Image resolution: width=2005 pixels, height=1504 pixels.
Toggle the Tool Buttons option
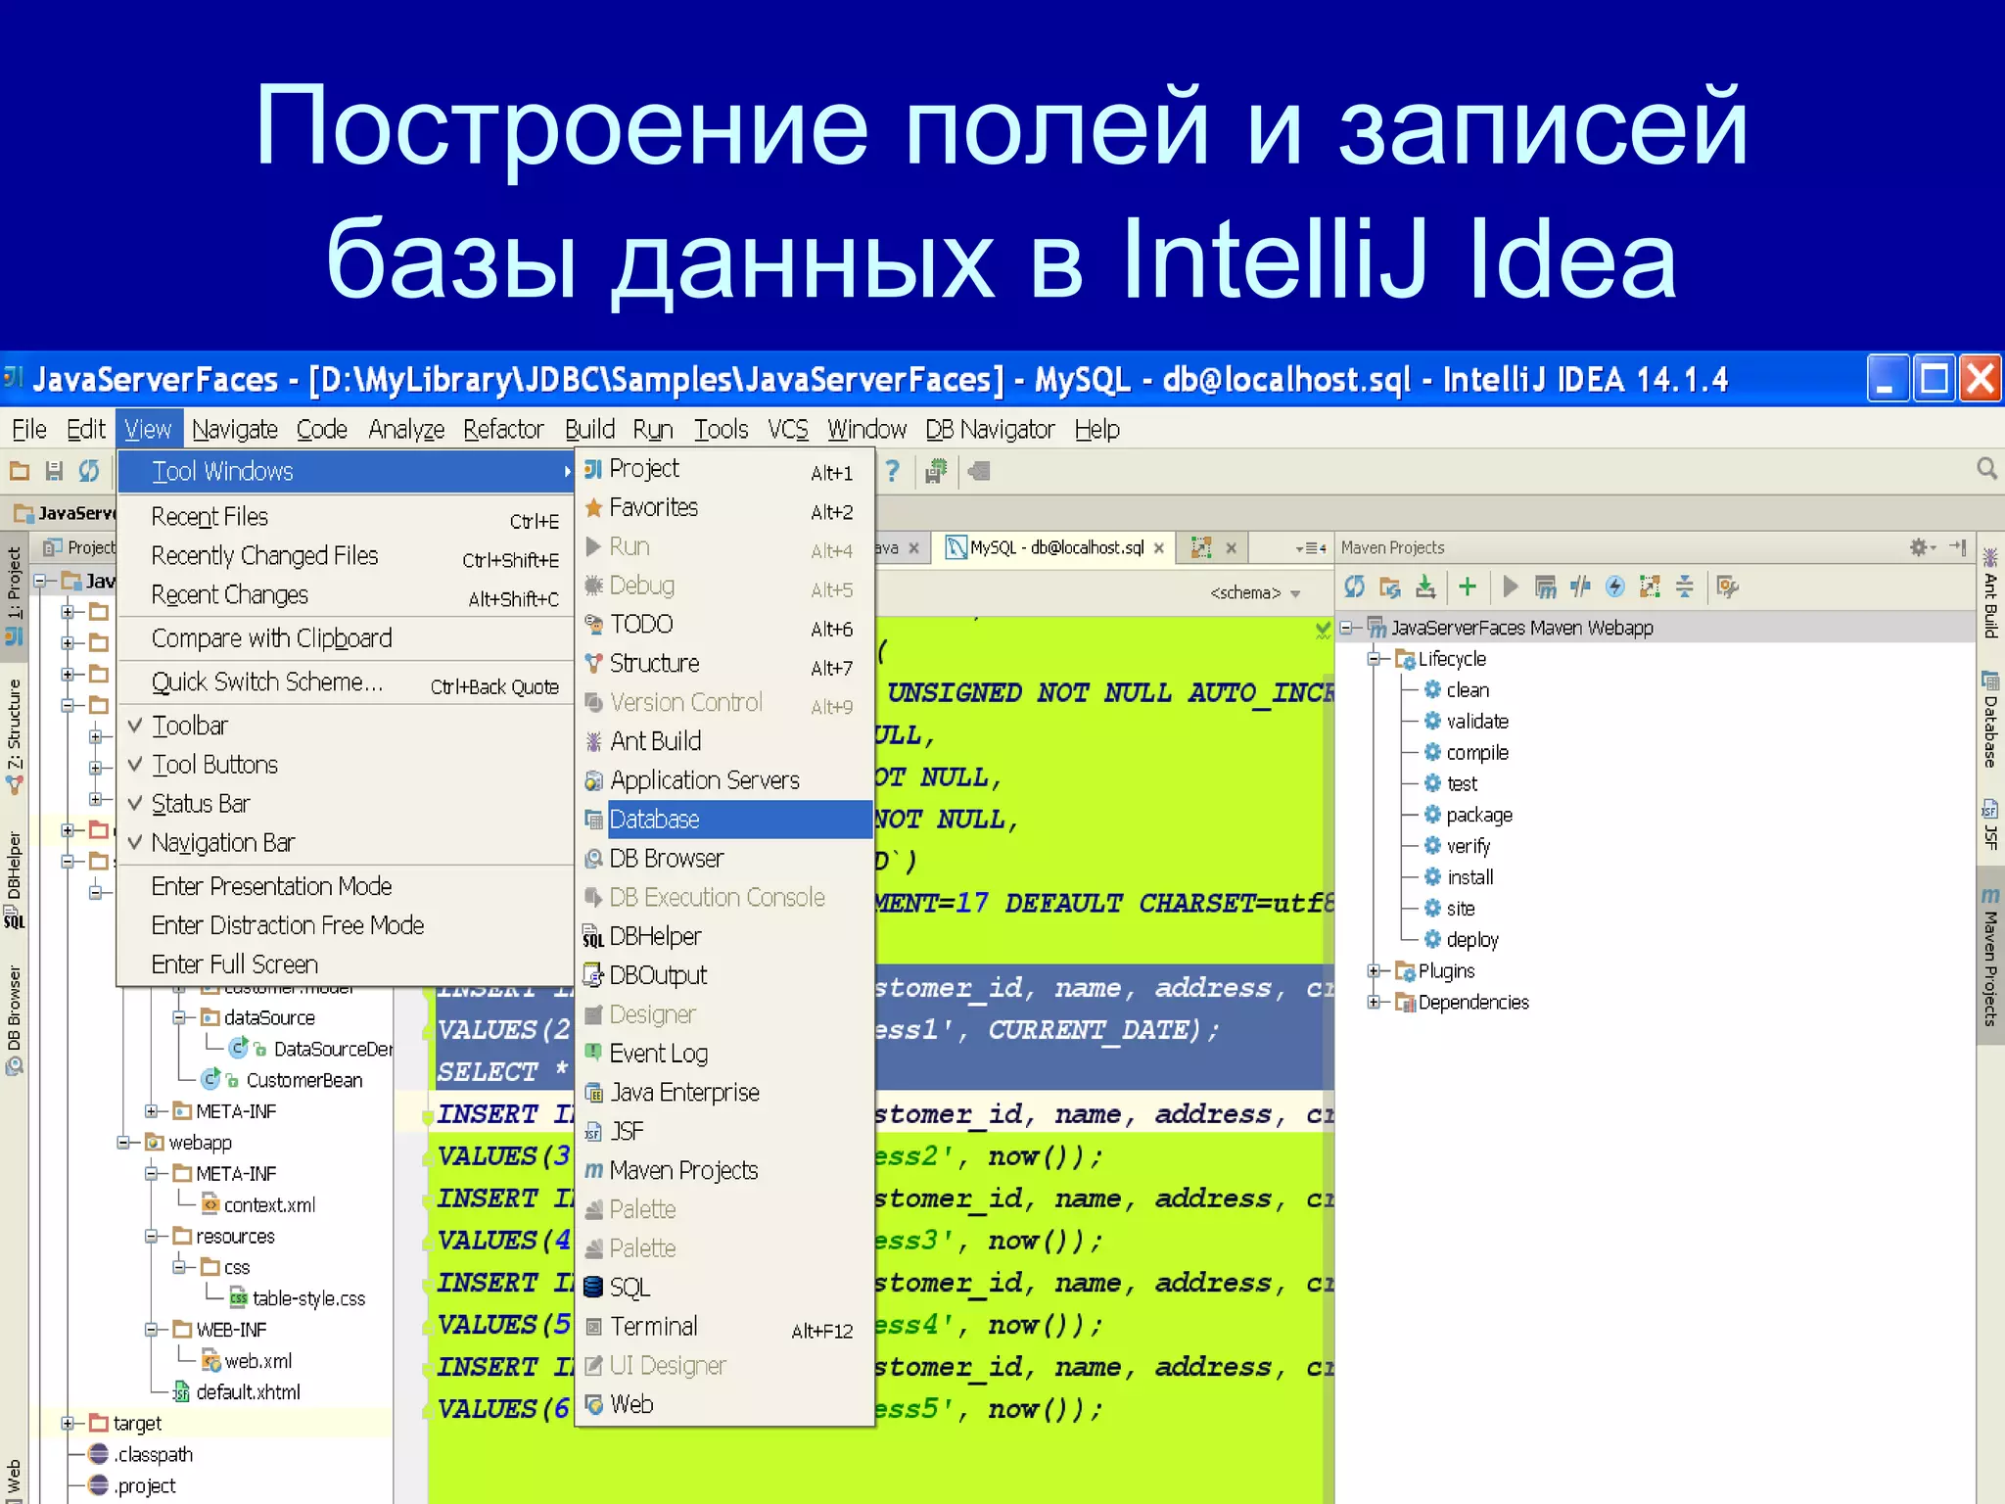(346, 765)
